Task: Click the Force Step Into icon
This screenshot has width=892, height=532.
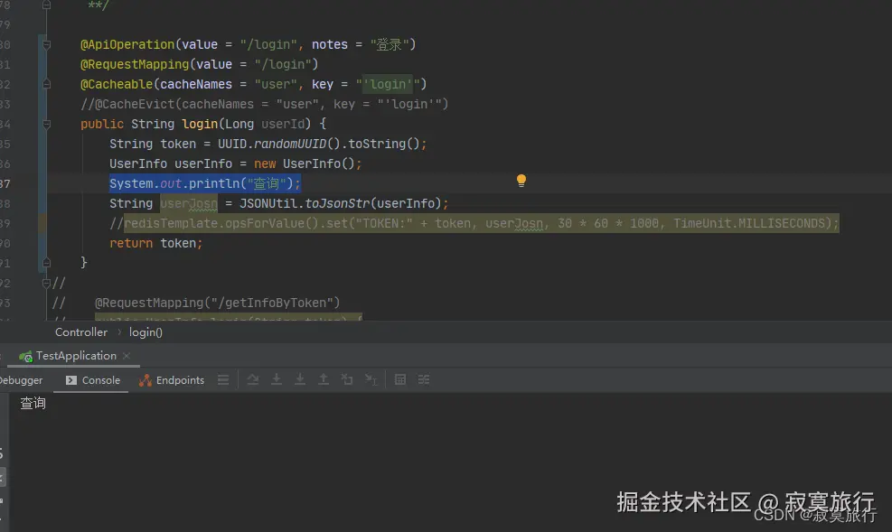Action: tap(300, 379)
